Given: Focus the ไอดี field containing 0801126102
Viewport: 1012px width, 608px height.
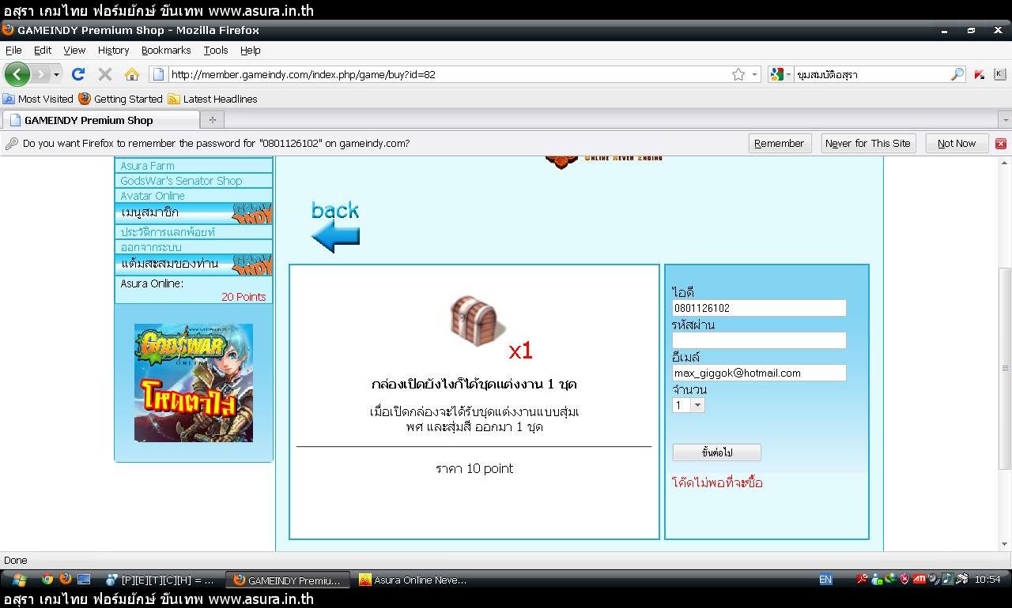Looking at the screenshot, I should click(x=759, y=308).
